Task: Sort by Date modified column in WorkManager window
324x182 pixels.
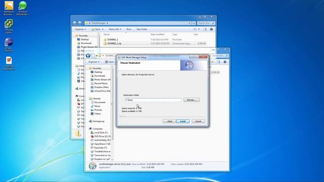Action: point(157,34)
